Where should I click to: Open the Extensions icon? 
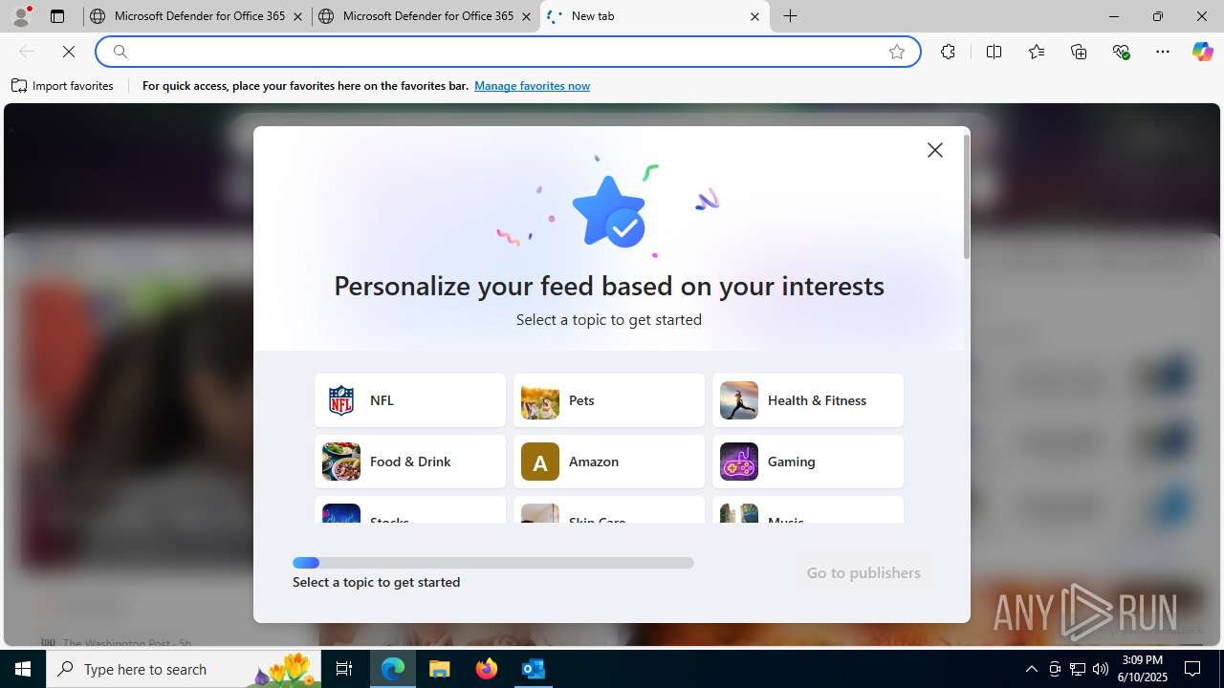click(948, 52)
